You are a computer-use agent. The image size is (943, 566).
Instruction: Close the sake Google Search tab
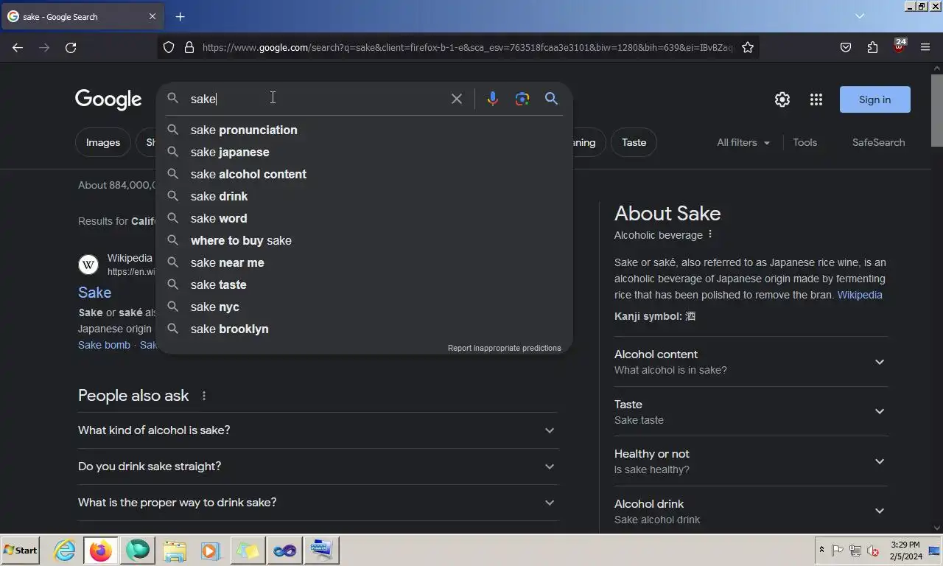pos(153,16)
